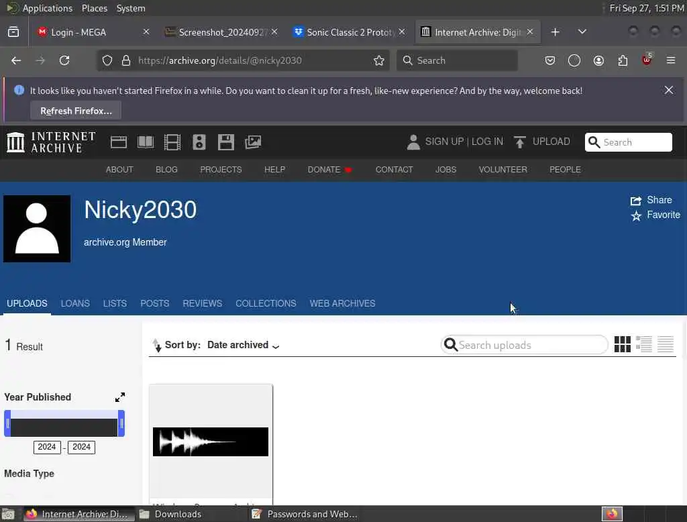Image resolution: width=687 pixels, height=522 pixels.
Task: Open the Audio (speaker) media icon
Action: [x=199, y=142]
